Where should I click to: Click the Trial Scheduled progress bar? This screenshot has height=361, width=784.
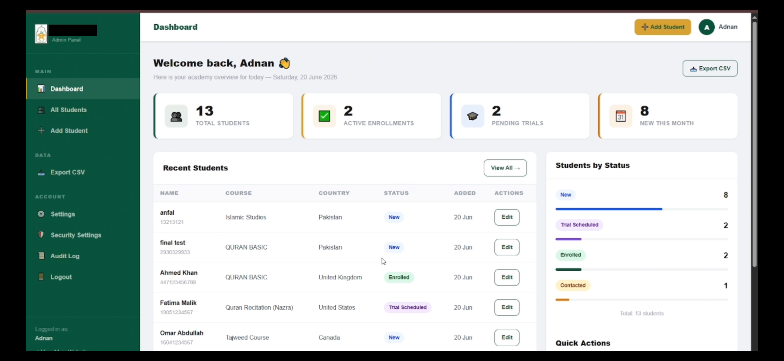point(642,239)
